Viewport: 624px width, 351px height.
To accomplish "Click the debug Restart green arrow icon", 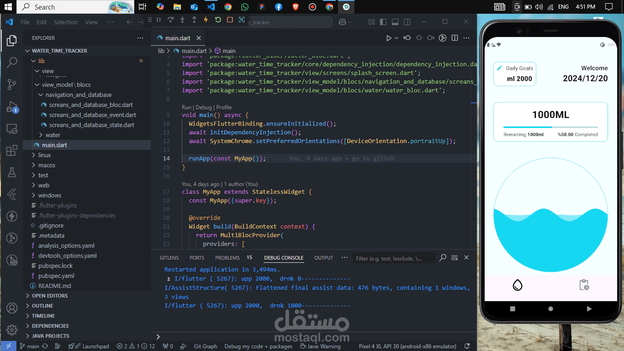I will (x=218, y=20).
